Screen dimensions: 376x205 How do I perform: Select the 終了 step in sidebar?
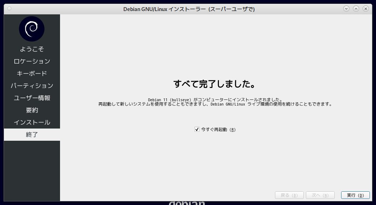point(32,135)
